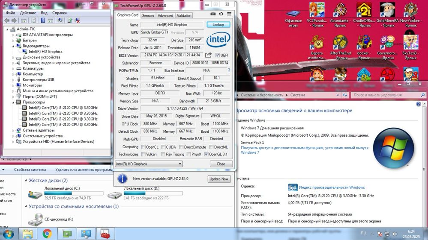
Task: Click Поиск в панели управления search field
Action: [389, 95]
